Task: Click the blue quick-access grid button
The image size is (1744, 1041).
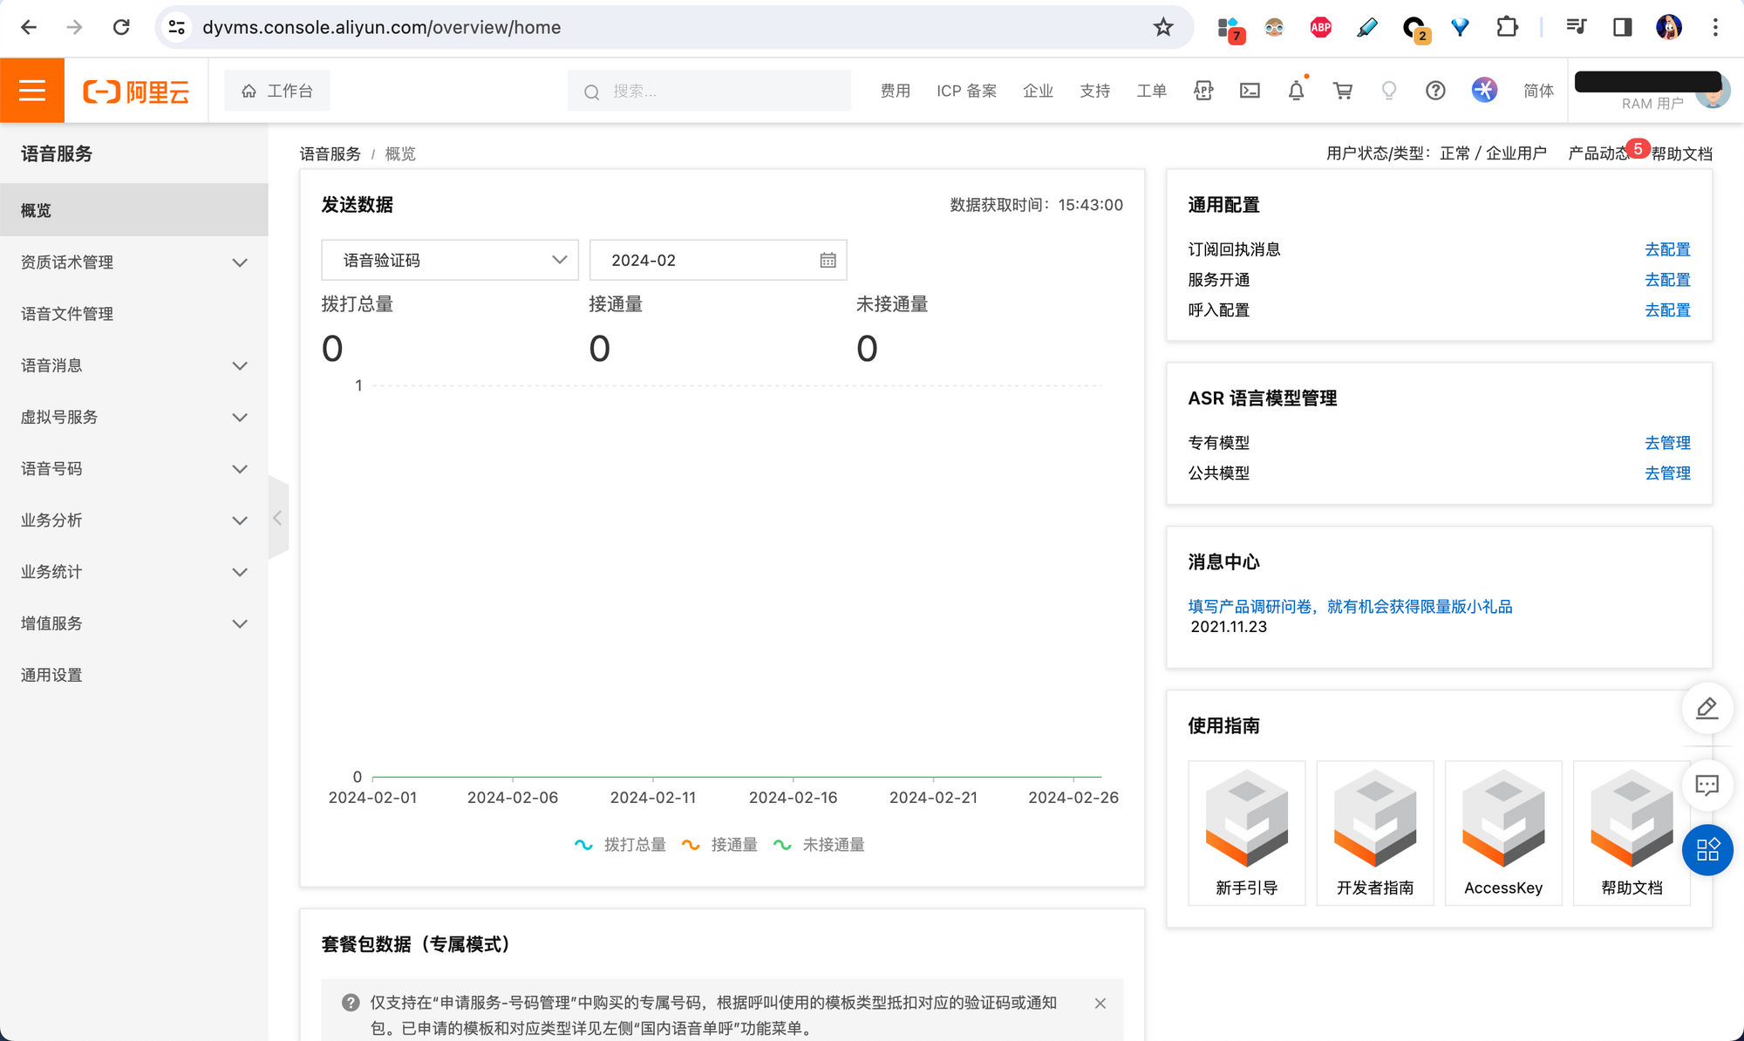Action: [1707, 849]
